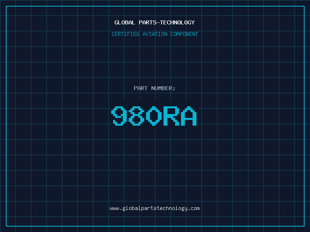This screenshot has height=232, width=310.
Task: Click the PART NUMBER: label
Action: (155, 88)
